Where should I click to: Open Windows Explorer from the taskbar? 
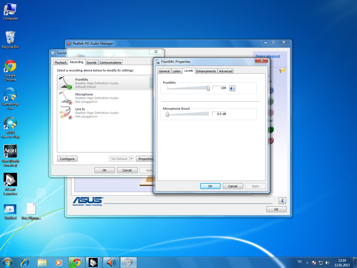42,262
